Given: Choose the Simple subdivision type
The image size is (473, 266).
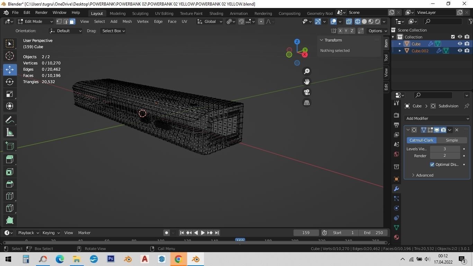Looking at the screenshot, I should (452, 140).
